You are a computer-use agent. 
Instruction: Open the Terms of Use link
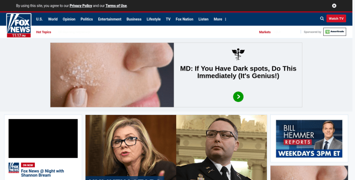tap(116, 5)
